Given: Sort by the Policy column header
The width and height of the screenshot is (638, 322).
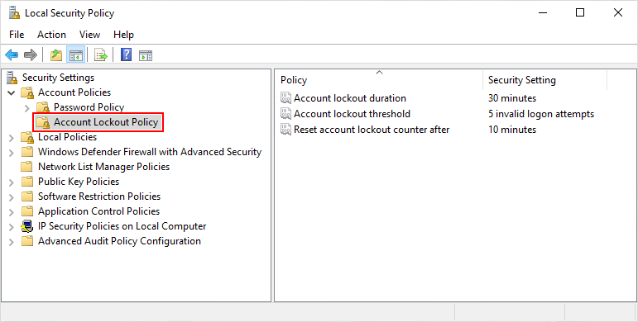Looking at the screenshot, I should [379, 79].
